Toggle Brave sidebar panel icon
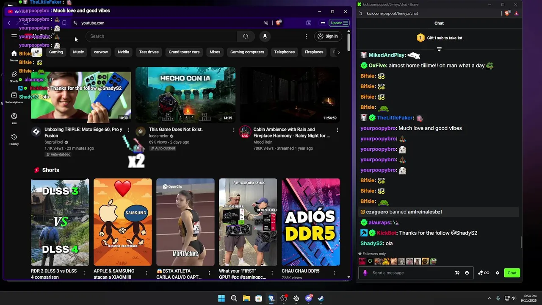Screen dimensions: 542x305 pos(309,23)
